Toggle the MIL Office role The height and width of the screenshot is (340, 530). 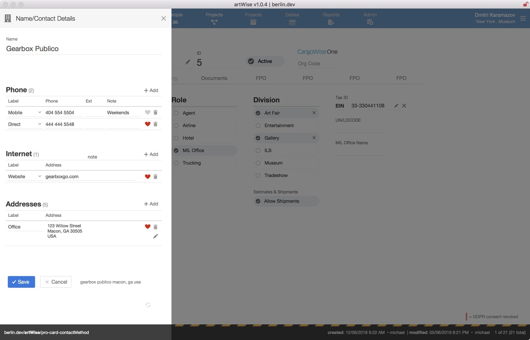click(204, 151)
